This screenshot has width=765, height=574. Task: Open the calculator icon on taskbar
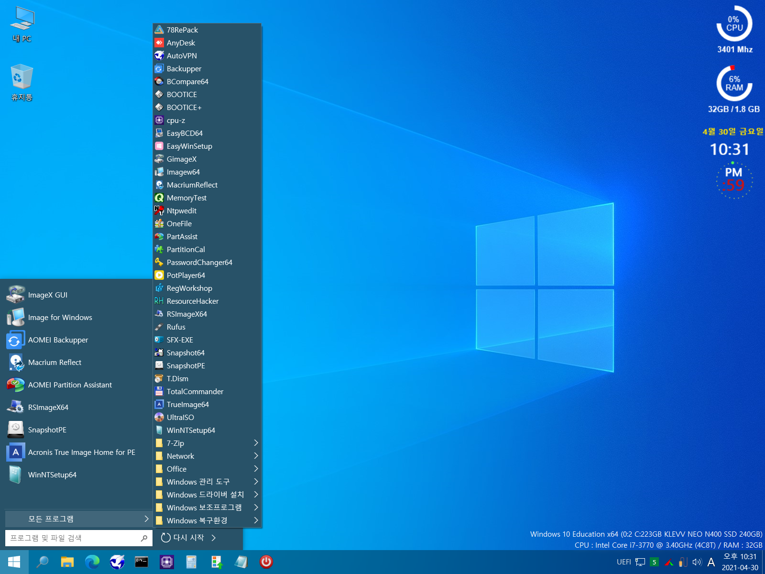(191, 562)
